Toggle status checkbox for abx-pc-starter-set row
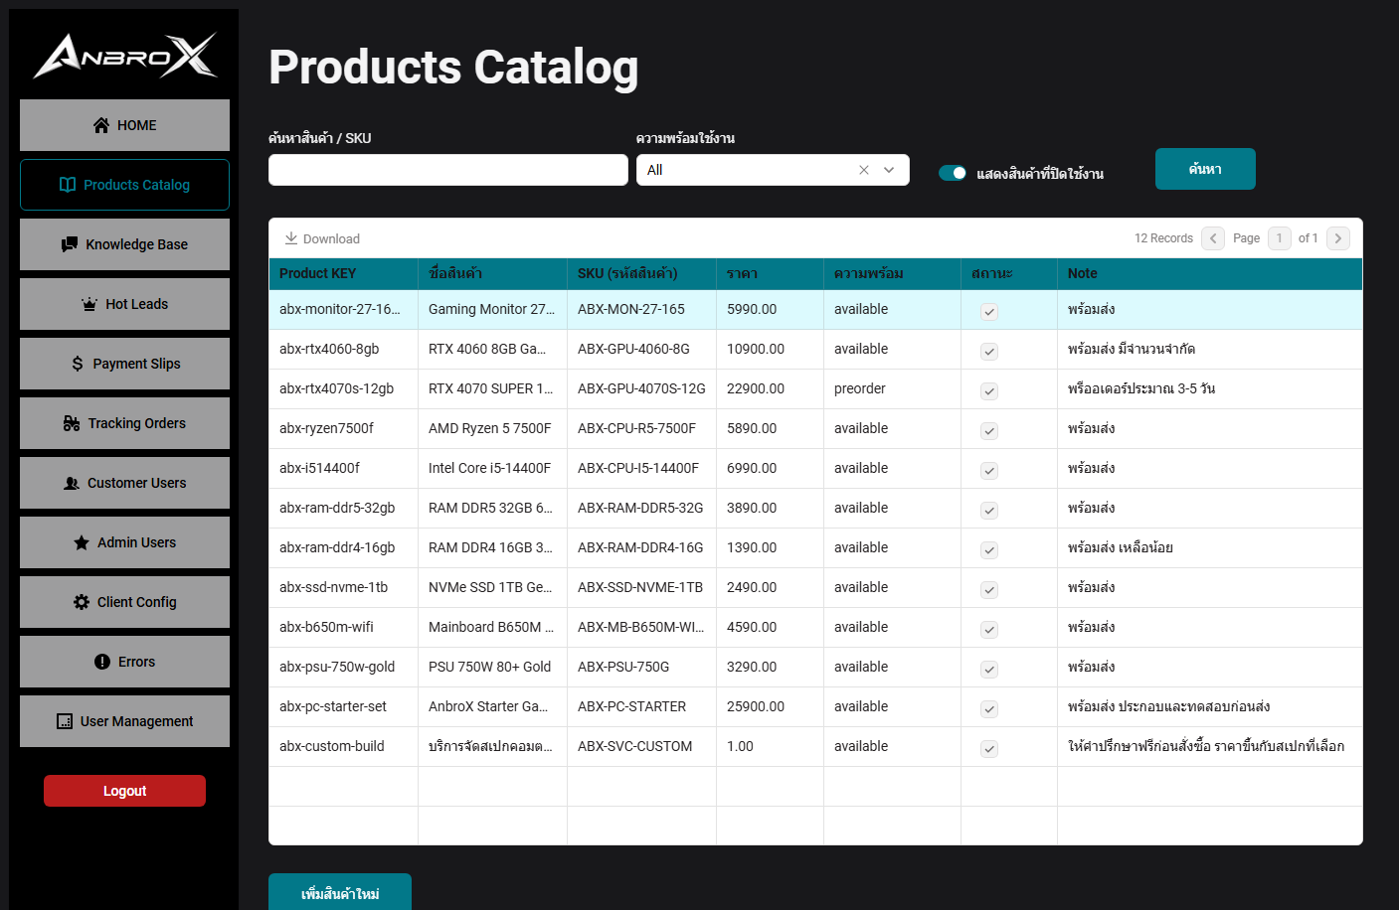The width and height of the screenshot is (1399, 910). pos(989,708)
